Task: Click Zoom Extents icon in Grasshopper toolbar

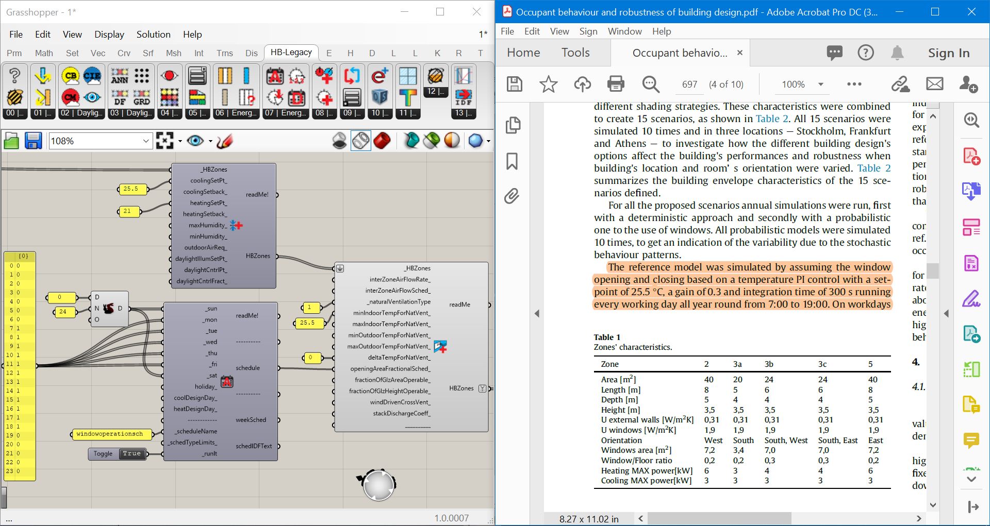Action: 164,141
